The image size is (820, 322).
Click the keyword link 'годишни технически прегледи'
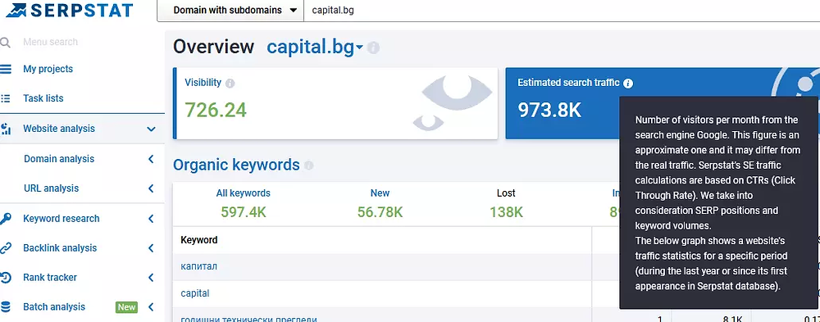(248, 319)
